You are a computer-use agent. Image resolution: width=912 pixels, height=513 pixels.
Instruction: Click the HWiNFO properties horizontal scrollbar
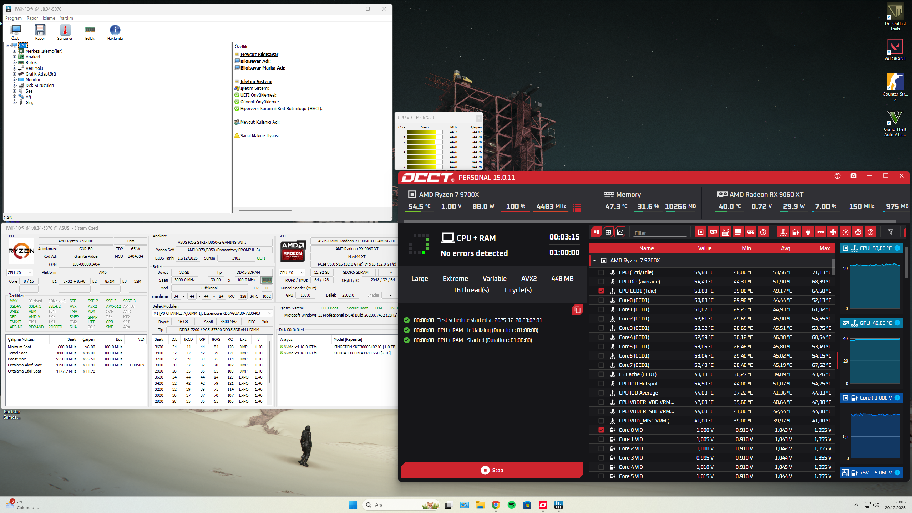point(265,210)
